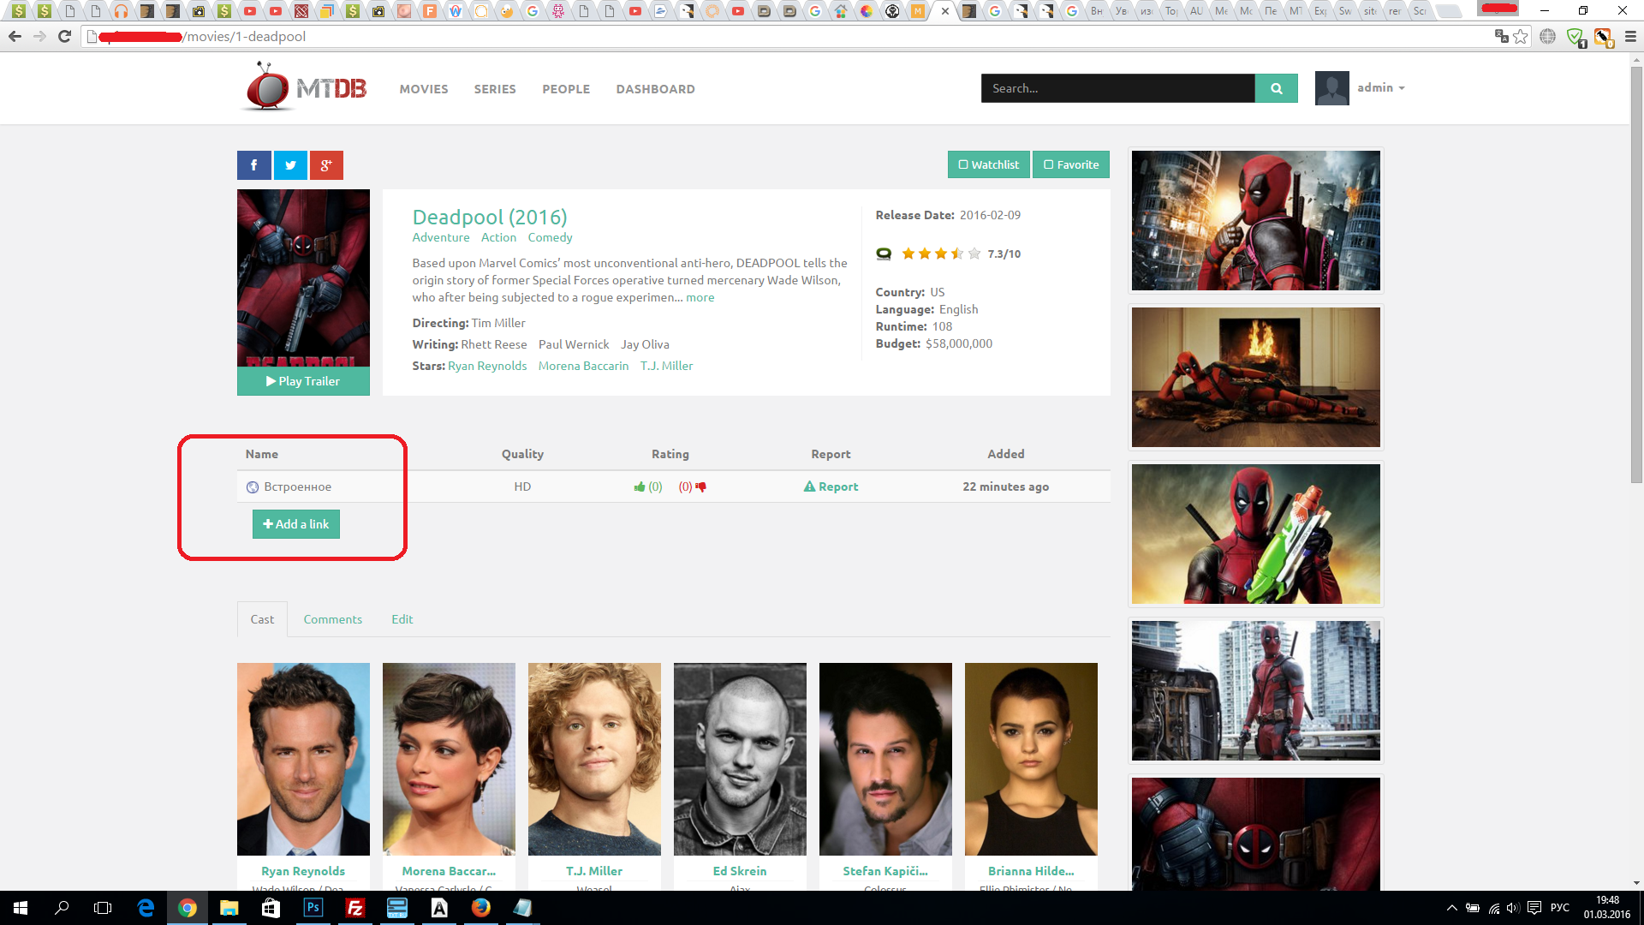
Task: Toggle the Favorite checkbox button
Action: pyautogui.click(x=1070, y=164)
